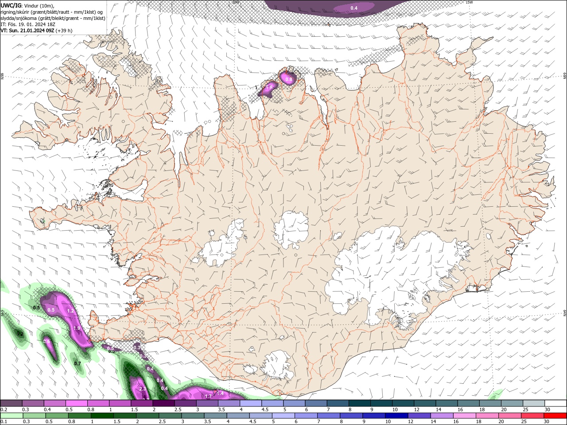Click the lavender swatch between 4 and 4.5 in the upper legend row
The height and width of the screenshot is (425, 567).
tap(251, 403)
